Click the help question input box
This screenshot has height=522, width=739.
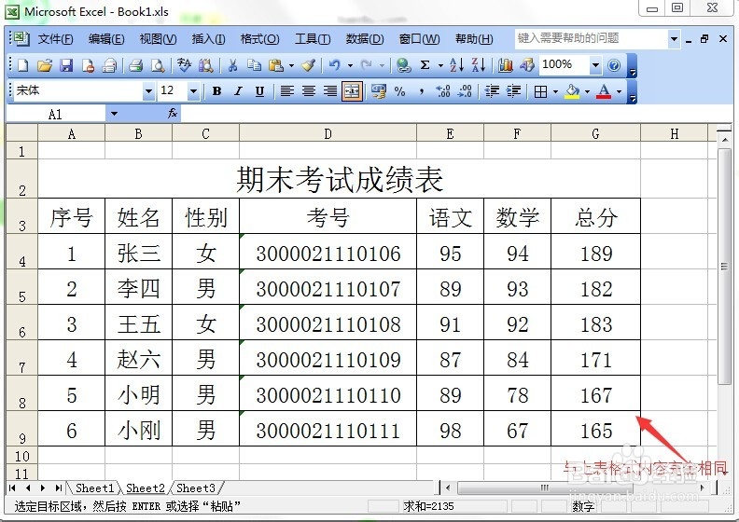591,39
